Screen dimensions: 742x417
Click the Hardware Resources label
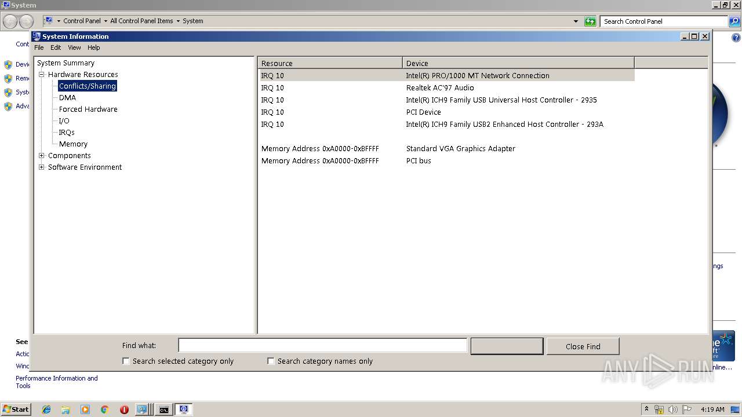(x=83, y=74)
